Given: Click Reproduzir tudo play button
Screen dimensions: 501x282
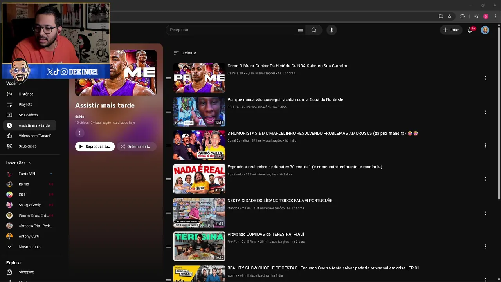Looking at the screenshot, I should coord(95,146).
